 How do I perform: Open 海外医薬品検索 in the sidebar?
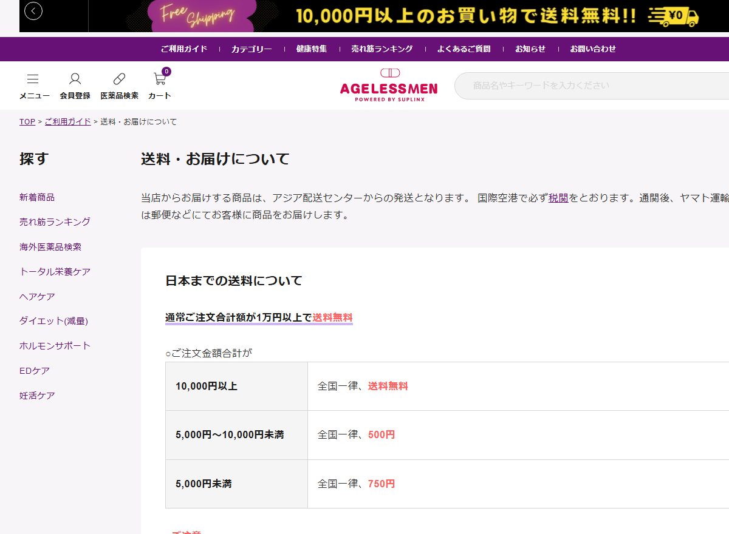coord(50,247)
